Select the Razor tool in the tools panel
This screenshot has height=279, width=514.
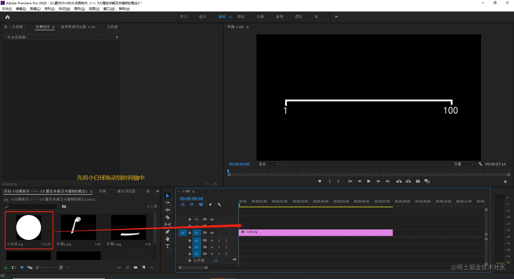167,217
